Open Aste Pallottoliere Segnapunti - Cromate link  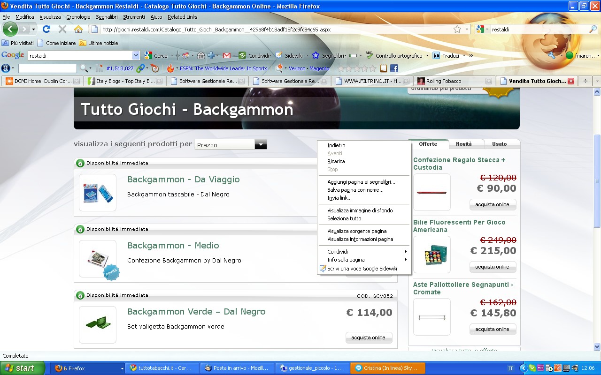coord(463,288)
